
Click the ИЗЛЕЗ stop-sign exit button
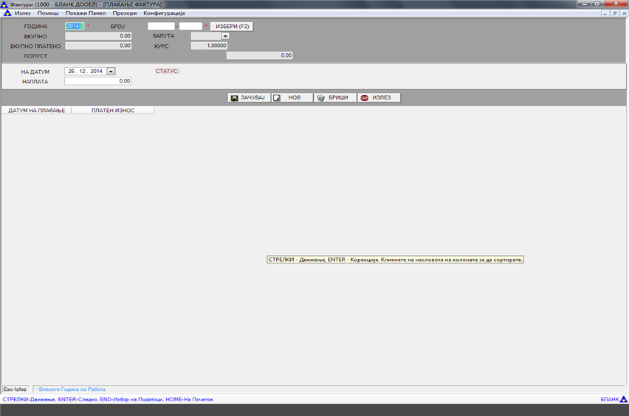379,97
